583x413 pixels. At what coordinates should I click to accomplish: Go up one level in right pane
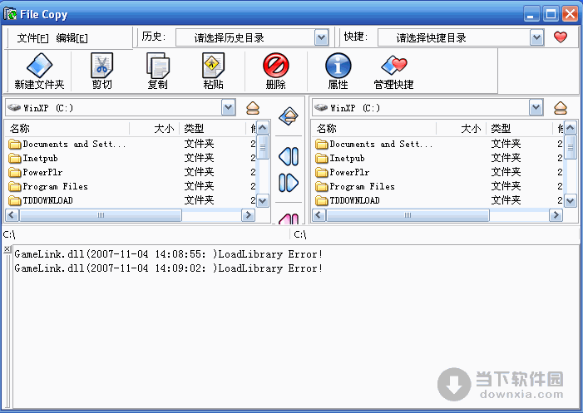click(561, 108)
